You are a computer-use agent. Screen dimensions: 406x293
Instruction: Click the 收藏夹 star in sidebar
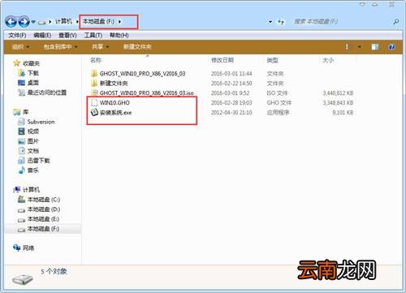pyautogui.click(x=17, y=63)
